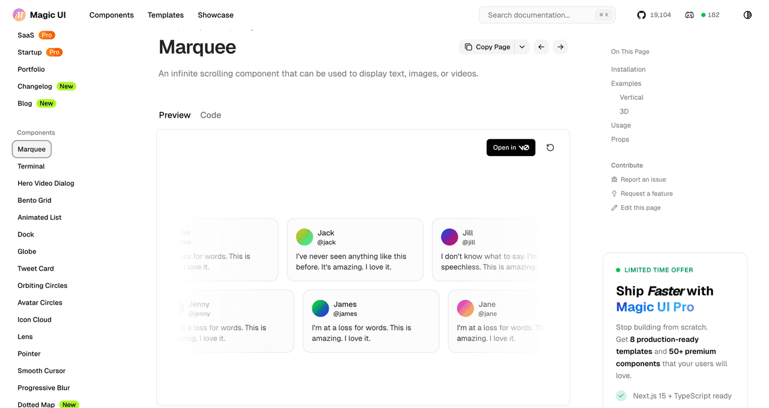Viewport: 769px width, 408px height.
Task: Jump to the Installation section
Action: [x=628, y=70]
